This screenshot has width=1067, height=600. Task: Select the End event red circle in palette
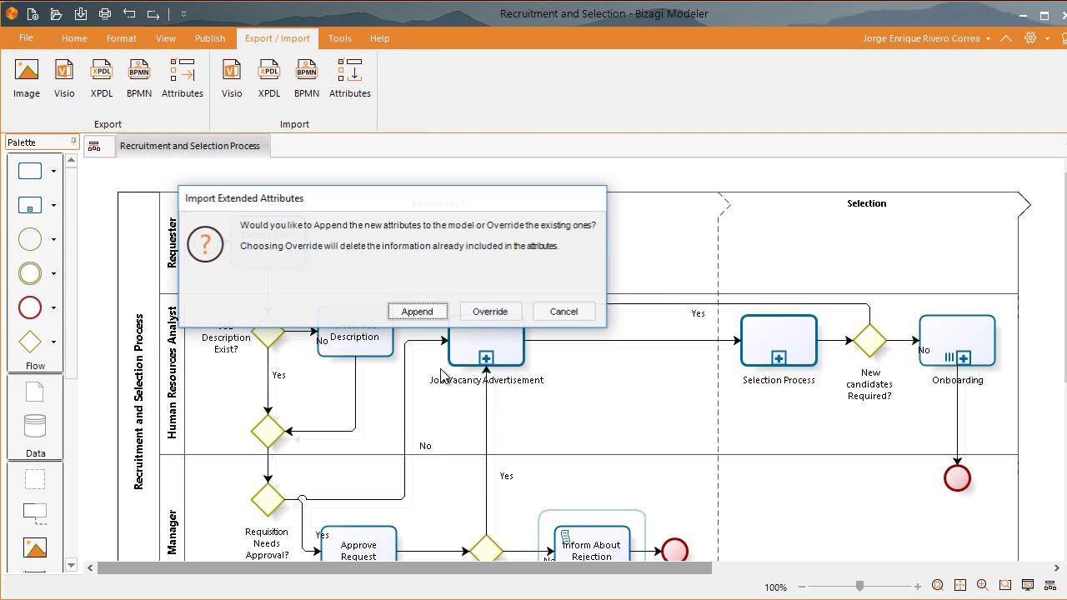pos(30,307)
